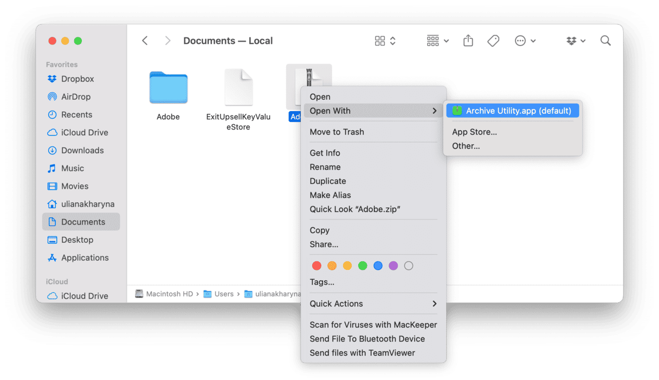
Task: Apply the red color tag
Action: (x=317, y=266)
